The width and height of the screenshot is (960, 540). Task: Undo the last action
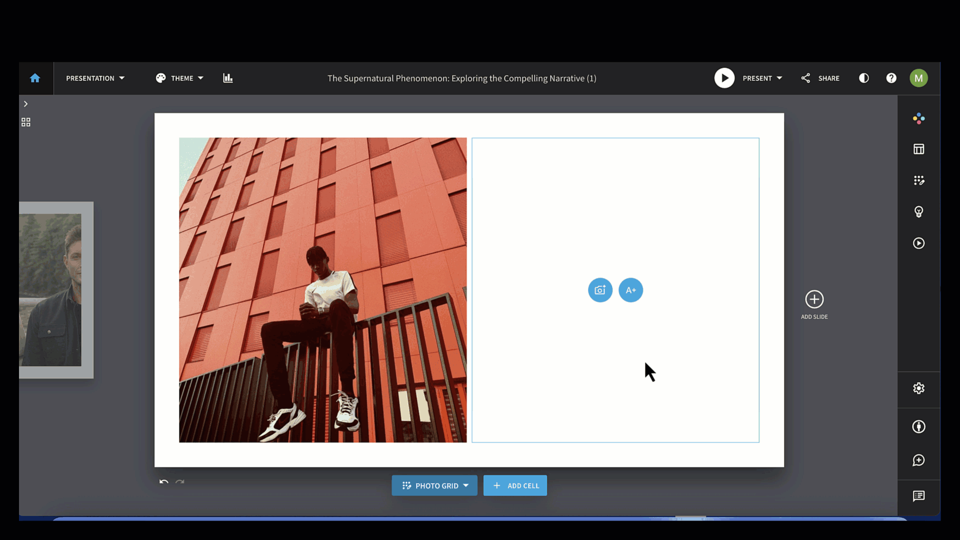pyautogui.click(x=163, y=481)
